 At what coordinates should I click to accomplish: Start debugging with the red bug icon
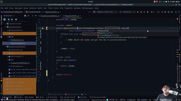141,12
